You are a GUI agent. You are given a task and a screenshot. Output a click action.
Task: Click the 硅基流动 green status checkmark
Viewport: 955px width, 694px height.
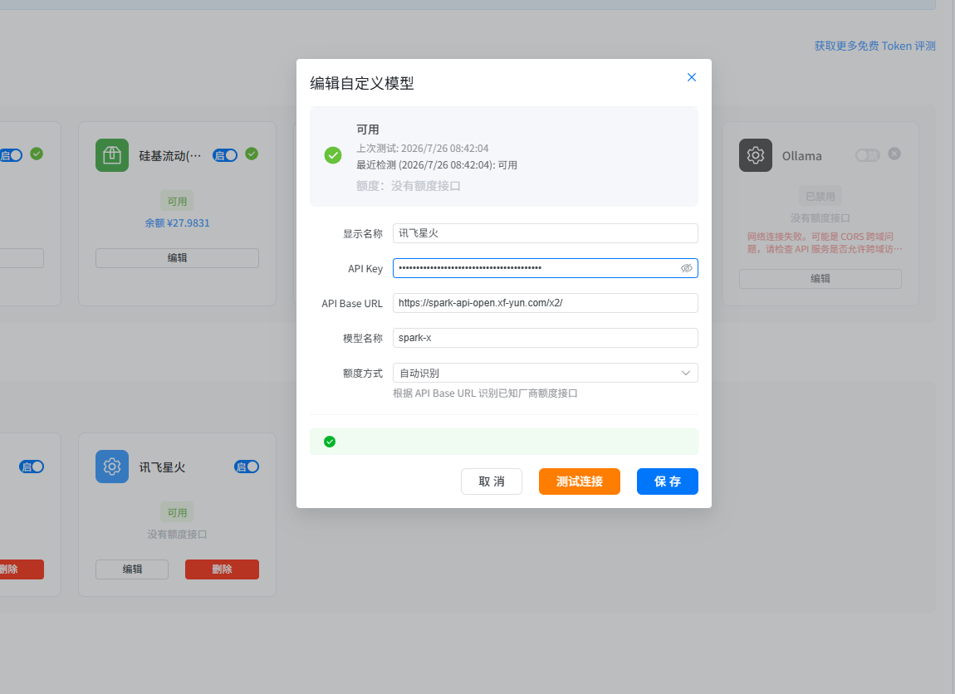click(x=252, y=154)
